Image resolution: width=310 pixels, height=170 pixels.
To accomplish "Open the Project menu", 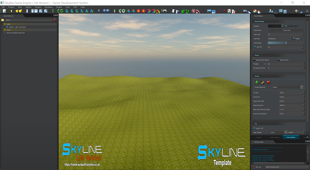I will [x=11, y=7].
